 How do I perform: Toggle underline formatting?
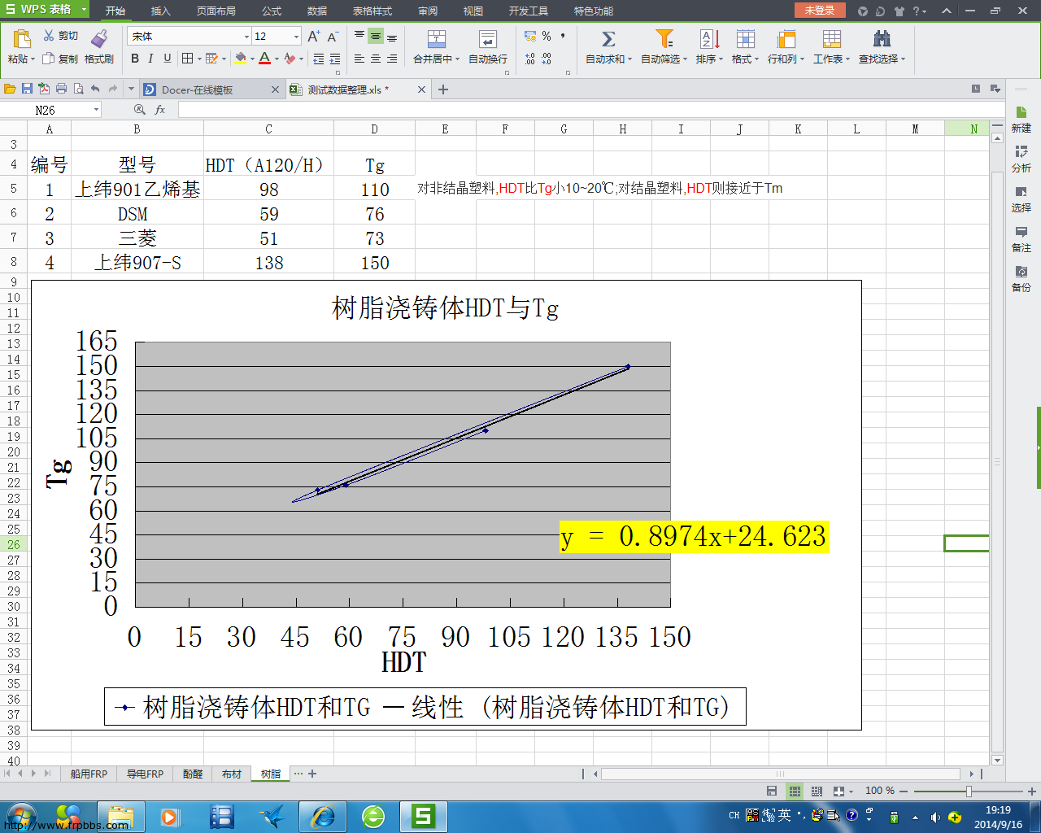[x=166, y=59]
